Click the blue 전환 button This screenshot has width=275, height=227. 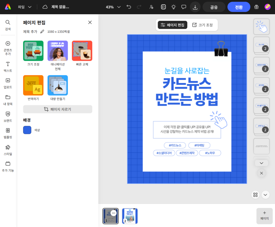(x=239, y=7)
